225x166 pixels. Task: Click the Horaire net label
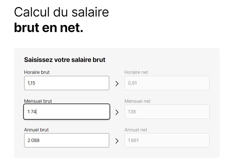point(136,72)
